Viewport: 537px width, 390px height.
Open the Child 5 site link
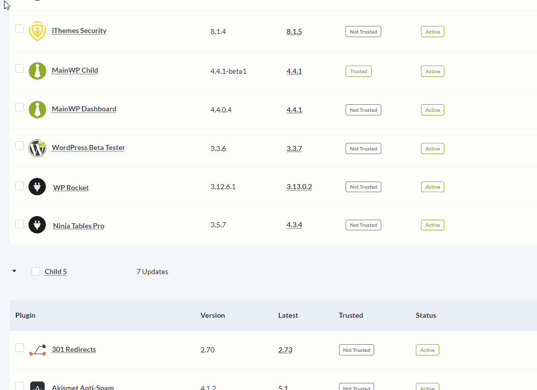(x=55, y=272)
